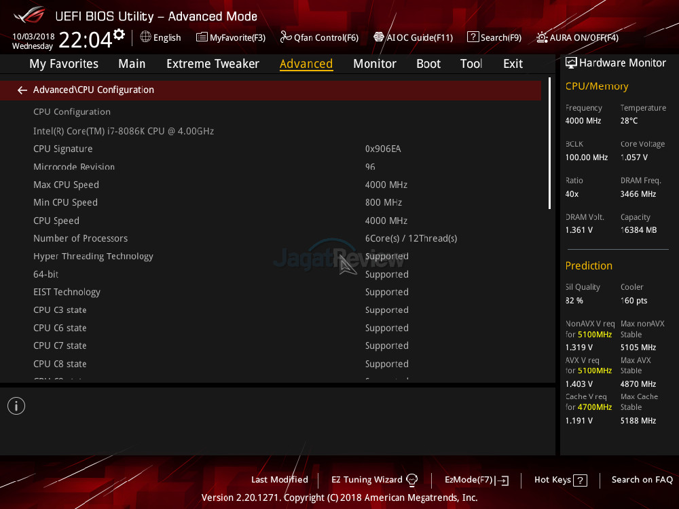Screen dimensions: 679x509
Task: Open the Tool tab
Action: [471, 64]
